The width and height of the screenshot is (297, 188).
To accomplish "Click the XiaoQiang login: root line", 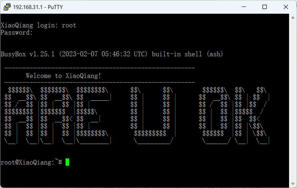I will (38, 25).
